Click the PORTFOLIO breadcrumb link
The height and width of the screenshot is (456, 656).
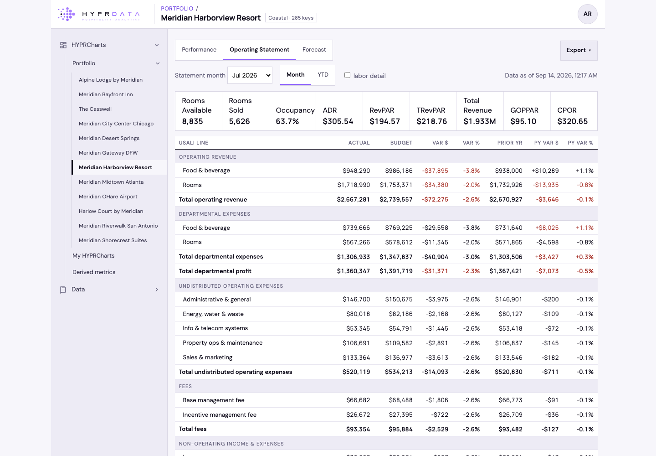point(177,9)
